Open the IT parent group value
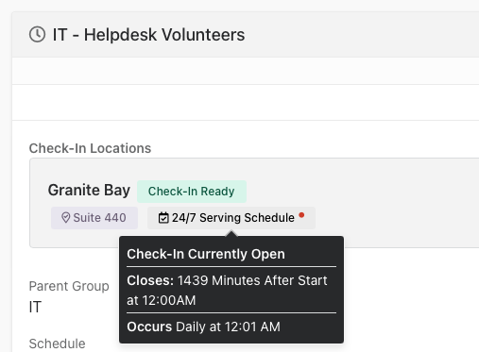The image size is (479, 352). click(35, 307)
